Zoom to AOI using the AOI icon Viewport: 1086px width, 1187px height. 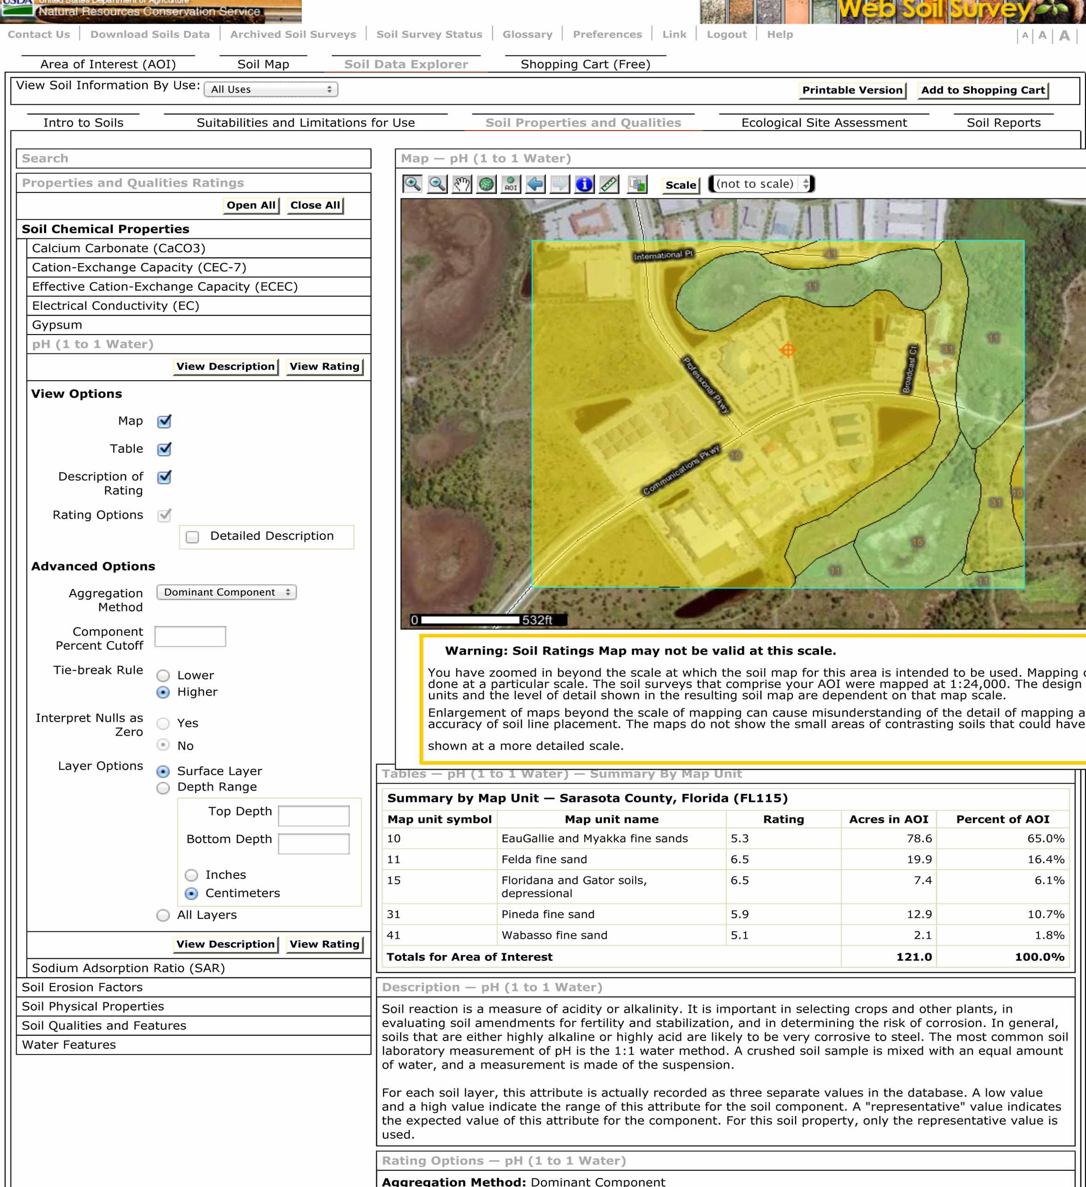pyautogui.click(x=511, y=184)
